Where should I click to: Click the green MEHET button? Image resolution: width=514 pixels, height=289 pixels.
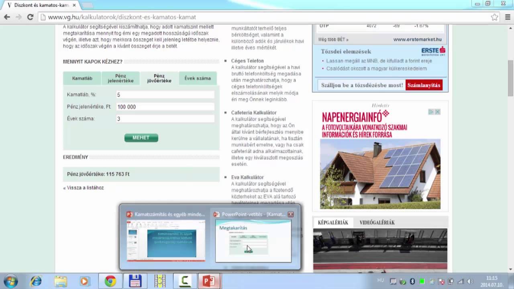141,138
